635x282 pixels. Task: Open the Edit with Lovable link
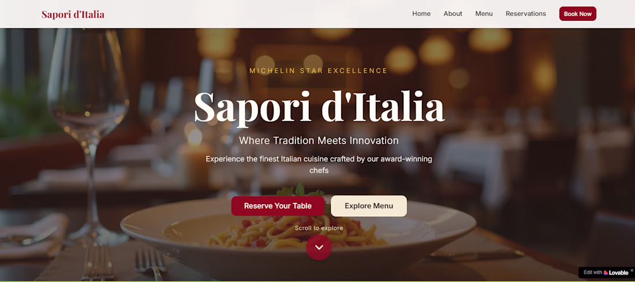[x=606, y=273]
